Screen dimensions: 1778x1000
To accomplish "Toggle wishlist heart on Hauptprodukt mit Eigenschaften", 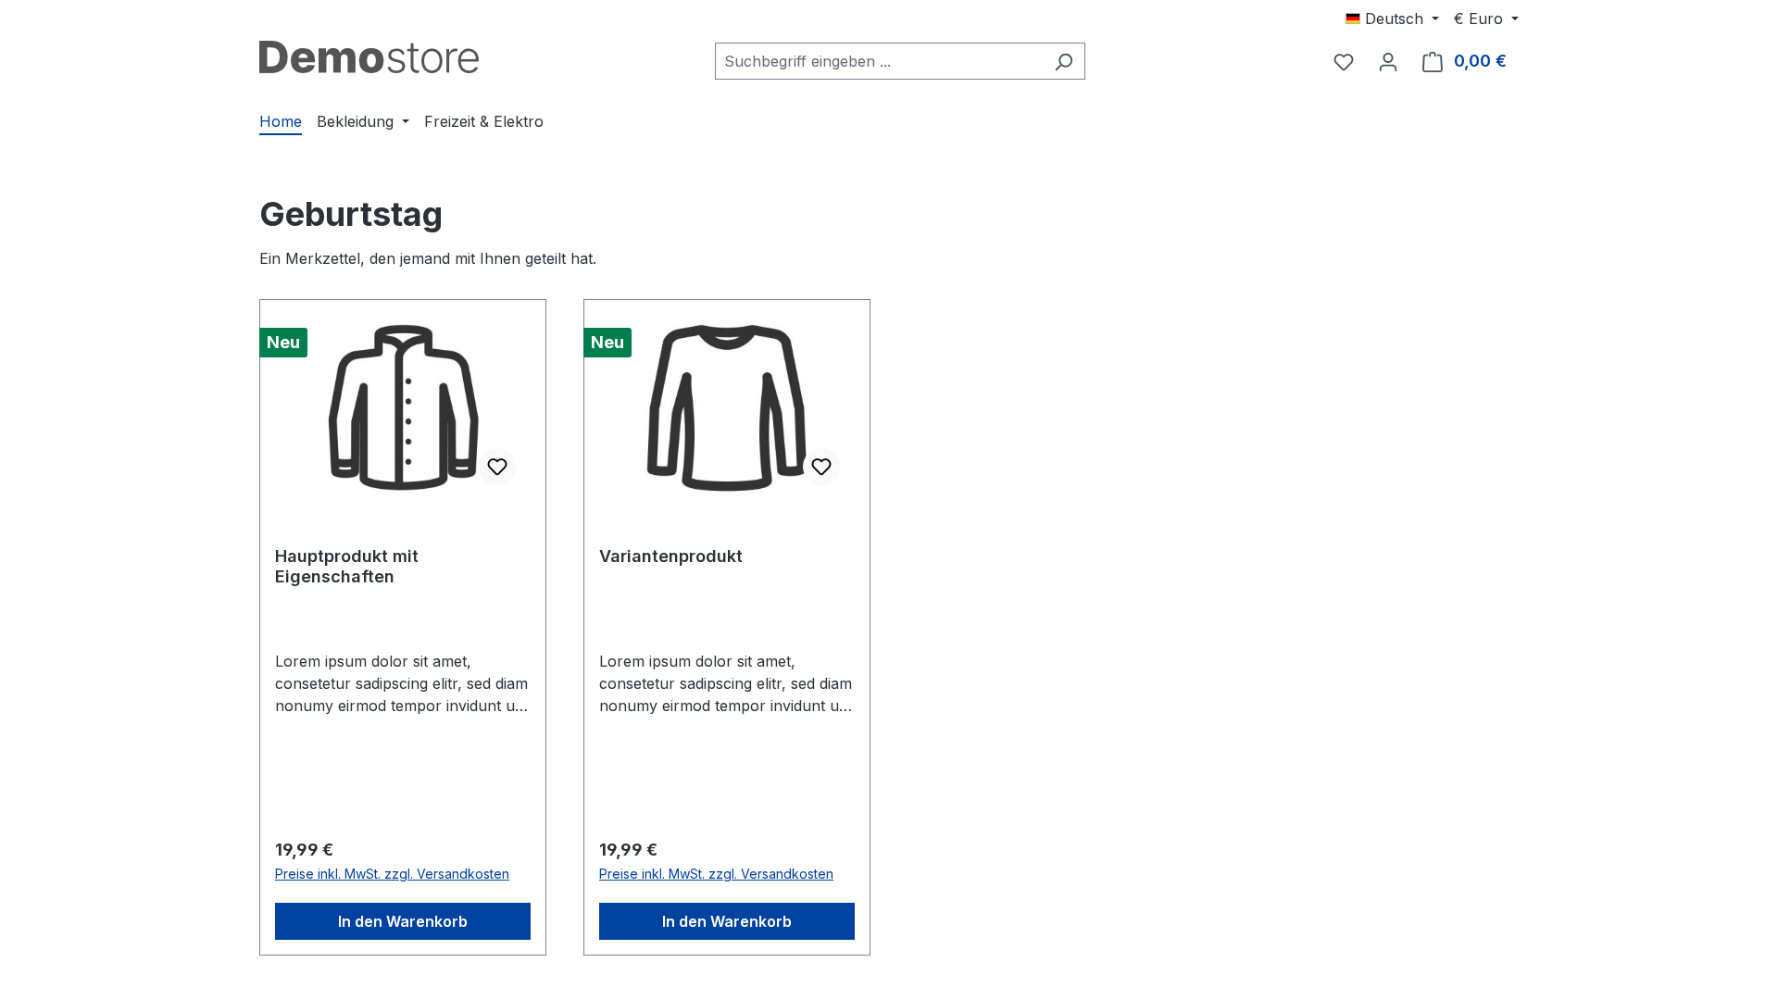I will pyautogui.click(x=497, y=467).
